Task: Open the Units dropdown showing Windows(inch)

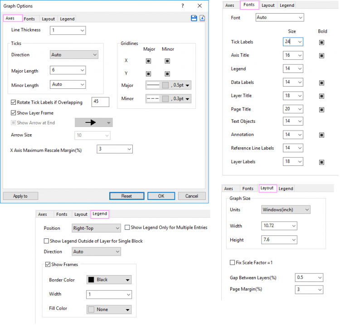Action: tap(286, 210)
